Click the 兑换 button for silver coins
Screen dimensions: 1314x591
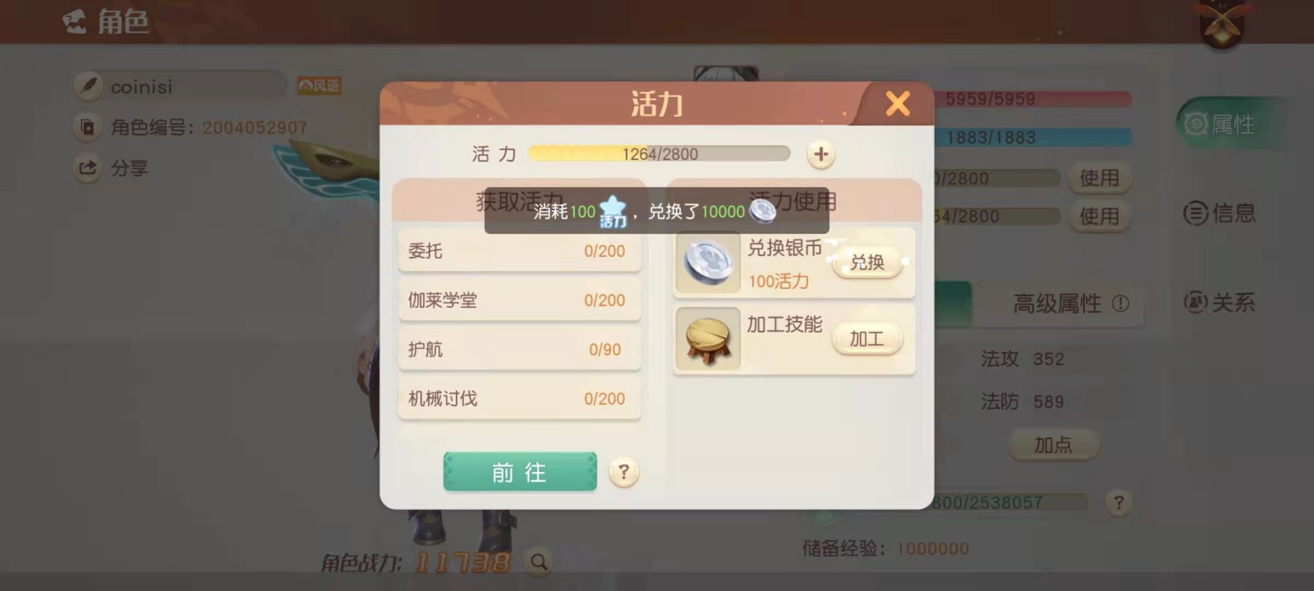coord(867,263)
